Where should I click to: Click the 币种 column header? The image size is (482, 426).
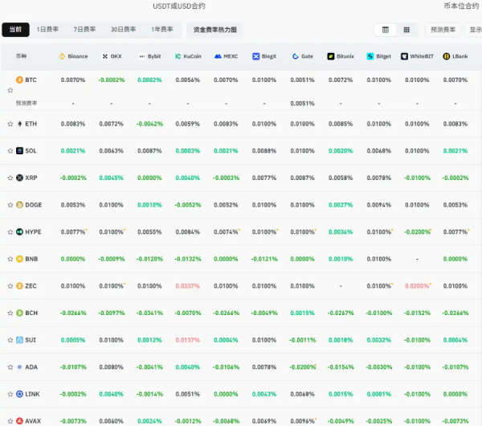pyautogui.click(x=21, y=57)
